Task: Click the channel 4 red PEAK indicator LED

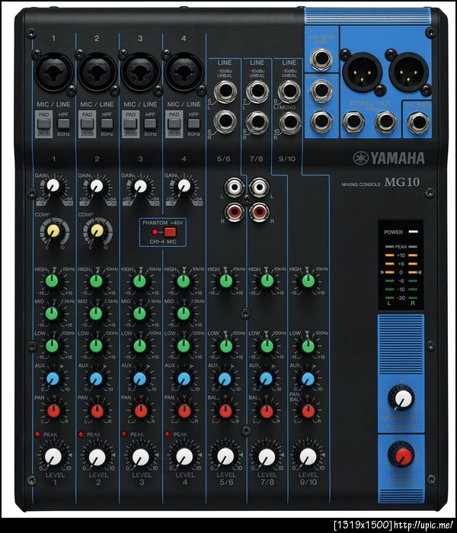Action: 168,435
